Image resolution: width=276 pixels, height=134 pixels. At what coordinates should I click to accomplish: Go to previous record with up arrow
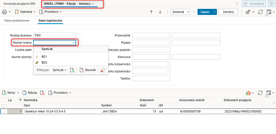tap(151, 12)
